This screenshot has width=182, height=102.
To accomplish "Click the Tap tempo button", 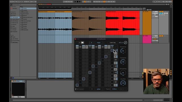I will point(15,2).
